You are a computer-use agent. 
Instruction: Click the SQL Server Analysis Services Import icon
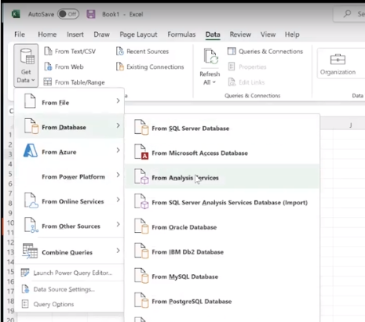click(x=141, y=201)
